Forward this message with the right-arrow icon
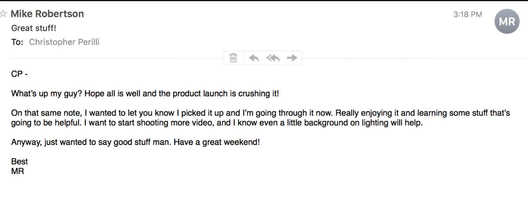Screen dimensions: 528x197 pos(292,58)
